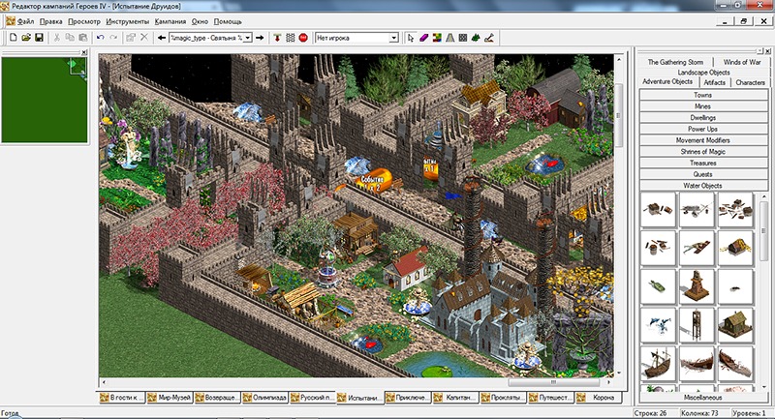Pick the message in a bottle object
The height and width of the screenshot is (419, 775).
pyautogui.click(x=658, y=286)
